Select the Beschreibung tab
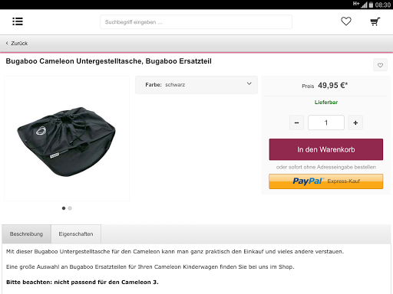Screen dimensions: 393x294 pos(26,234)
